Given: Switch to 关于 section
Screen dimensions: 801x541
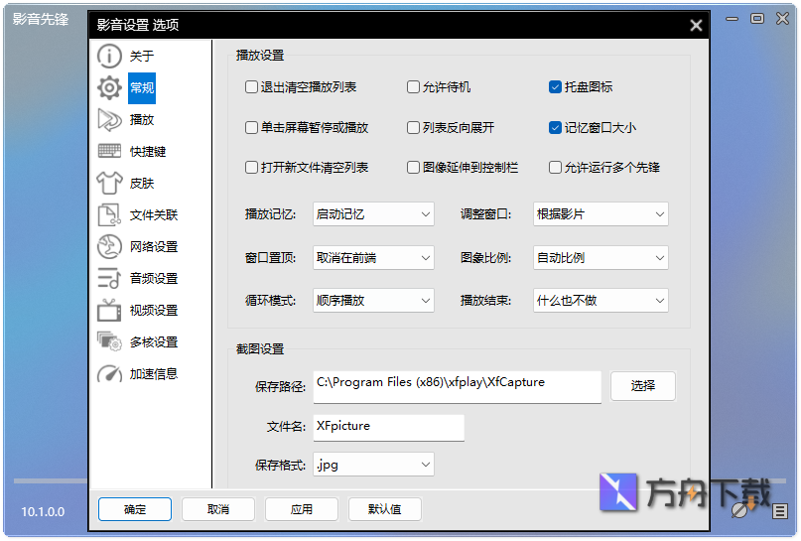Looking at the screenshot, I should [x=142, y=57].
